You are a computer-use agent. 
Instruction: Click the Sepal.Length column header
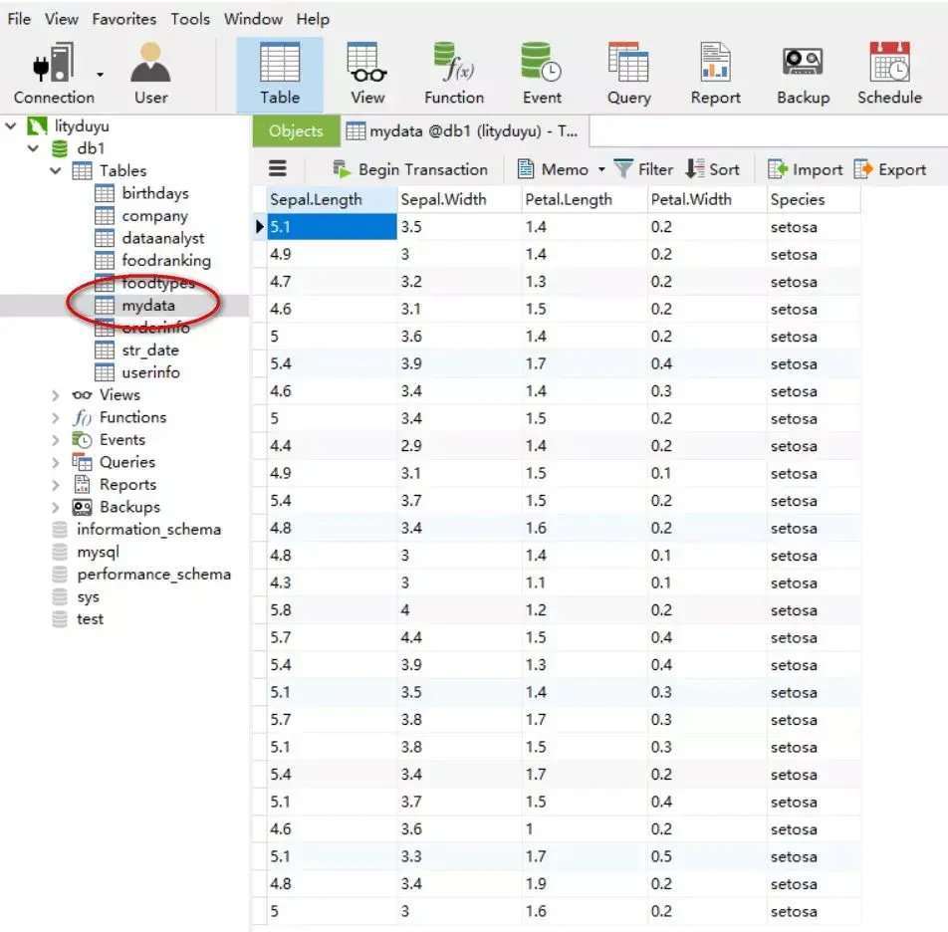click(332, 199)
